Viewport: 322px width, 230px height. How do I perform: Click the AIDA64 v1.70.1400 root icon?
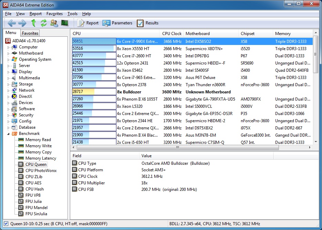8,41
